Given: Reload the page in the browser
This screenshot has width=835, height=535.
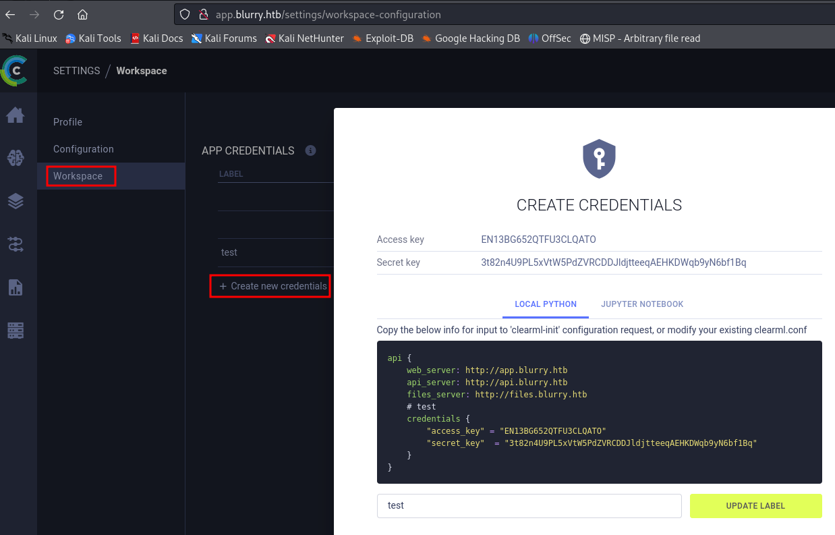Looking at the screenshot, I should pos(59,14).
